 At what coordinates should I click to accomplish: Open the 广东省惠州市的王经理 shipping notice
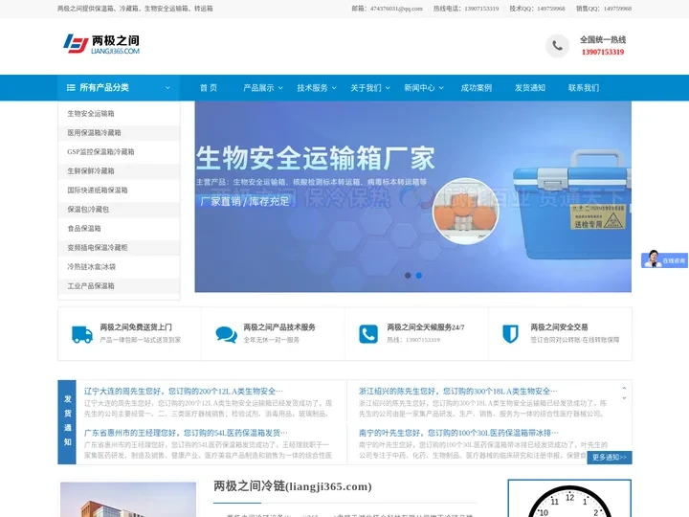[186, 433]
